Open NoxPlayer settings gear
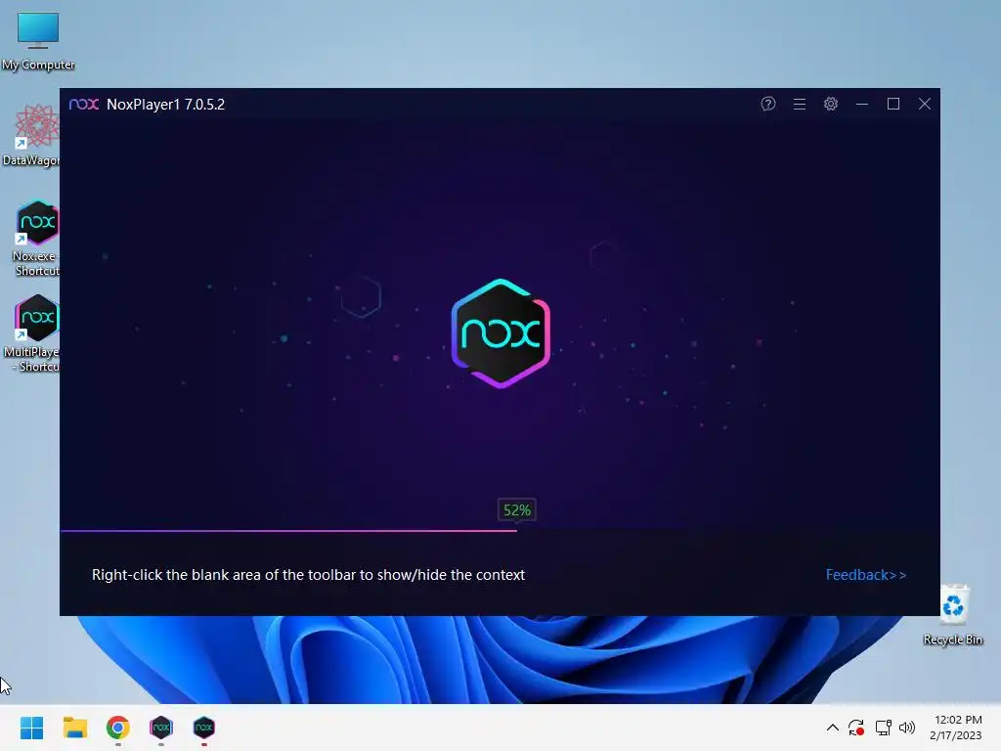This screenshot has width=1001, height=751. click(831, 104)
